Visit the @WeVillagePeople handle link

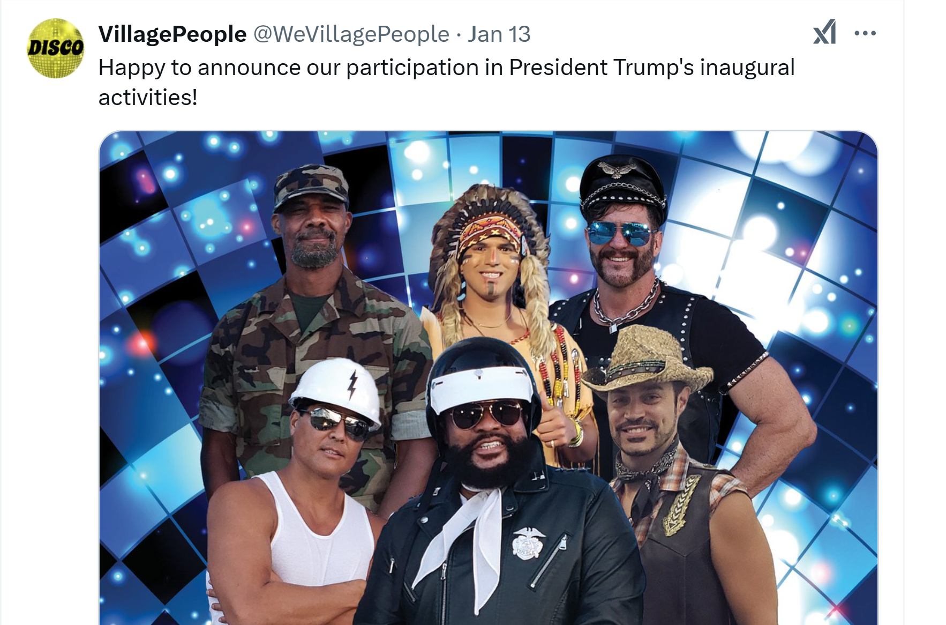[x=351, y=34]
